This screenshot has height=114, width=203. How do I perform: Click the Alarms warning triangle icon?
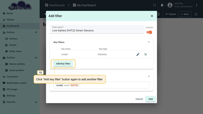coord(4,20)
